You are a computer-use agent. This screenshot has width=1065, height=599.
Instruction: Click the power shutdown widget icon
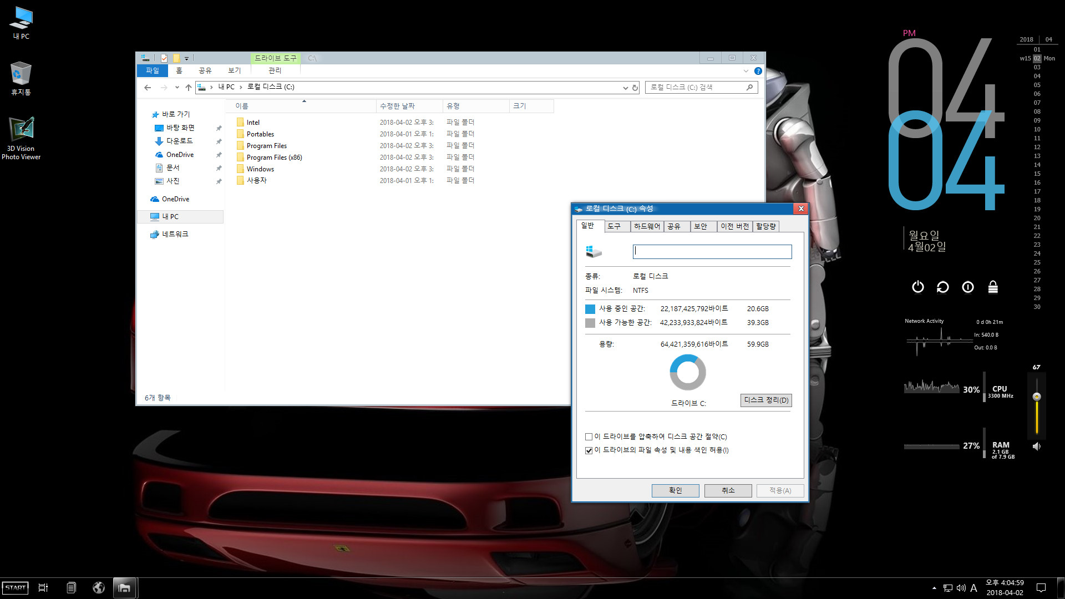918,287
